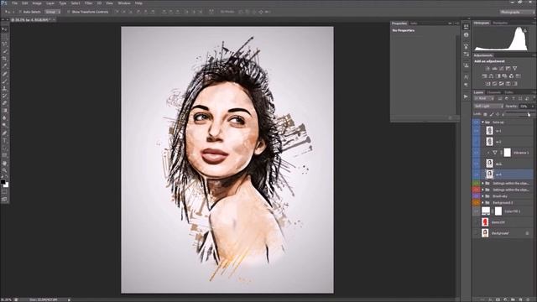Select the Hand tool

[4, 163]
